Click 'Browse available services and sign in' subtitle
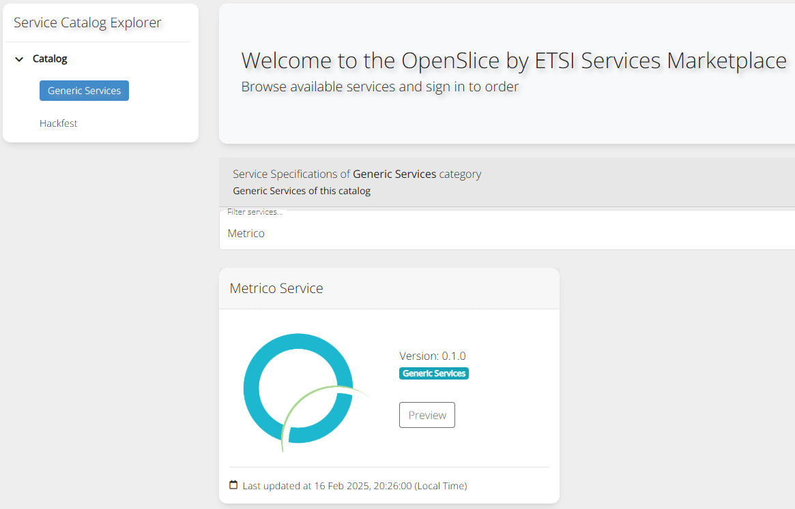This screenshot has width=795, height=509. [379, 87]
